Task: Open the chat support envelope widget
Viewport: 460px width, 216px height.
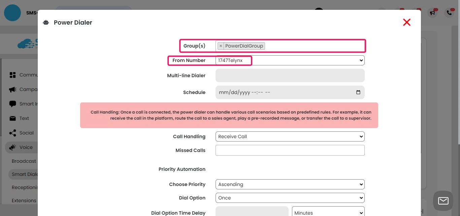Action: tap(443, 201)
